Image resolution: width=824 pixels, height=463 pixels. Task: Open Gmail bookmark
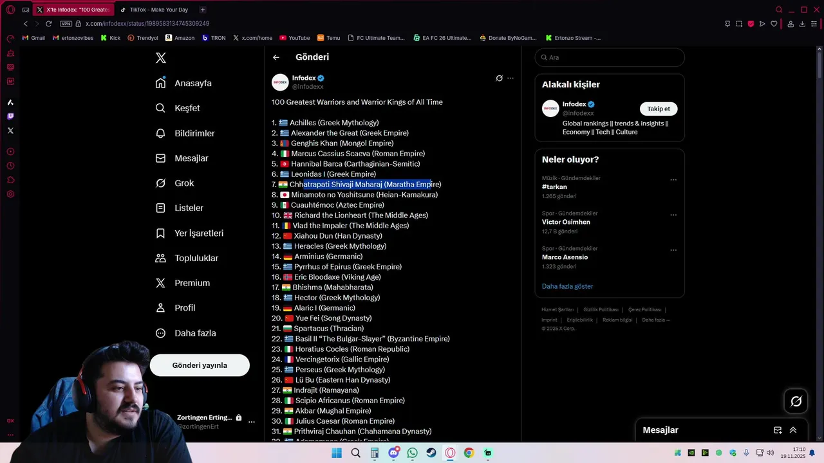[x=33, y=38]
